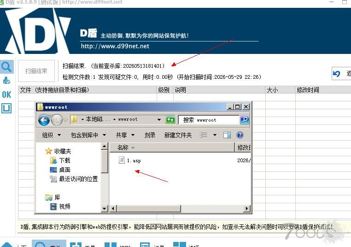
Task: Select the square bracket icon in D盾 sidebar
Action: pos(6,108)
